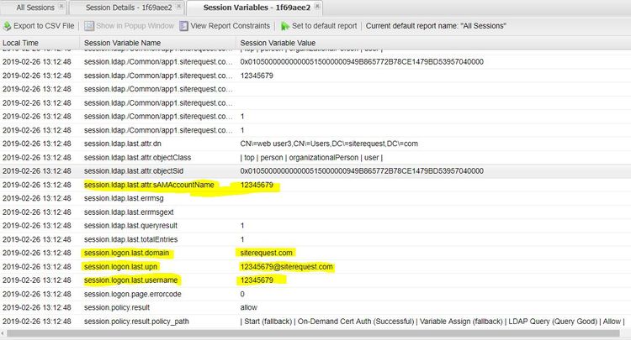Click session.ldap.last.attr.sAMAccountName variable name
Screen dimensions: 631x340
[149, 185]
